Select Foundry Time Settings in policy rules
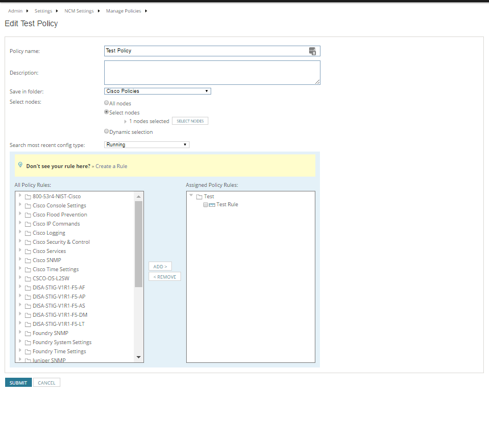 (x=59, y=352)
